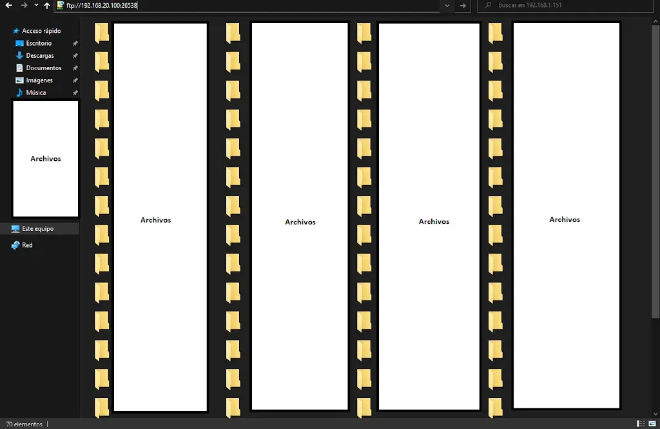This screenshot has height=429, width=660.
Task: Open the recent locations dropdown arrow
Action: point(36,5)
